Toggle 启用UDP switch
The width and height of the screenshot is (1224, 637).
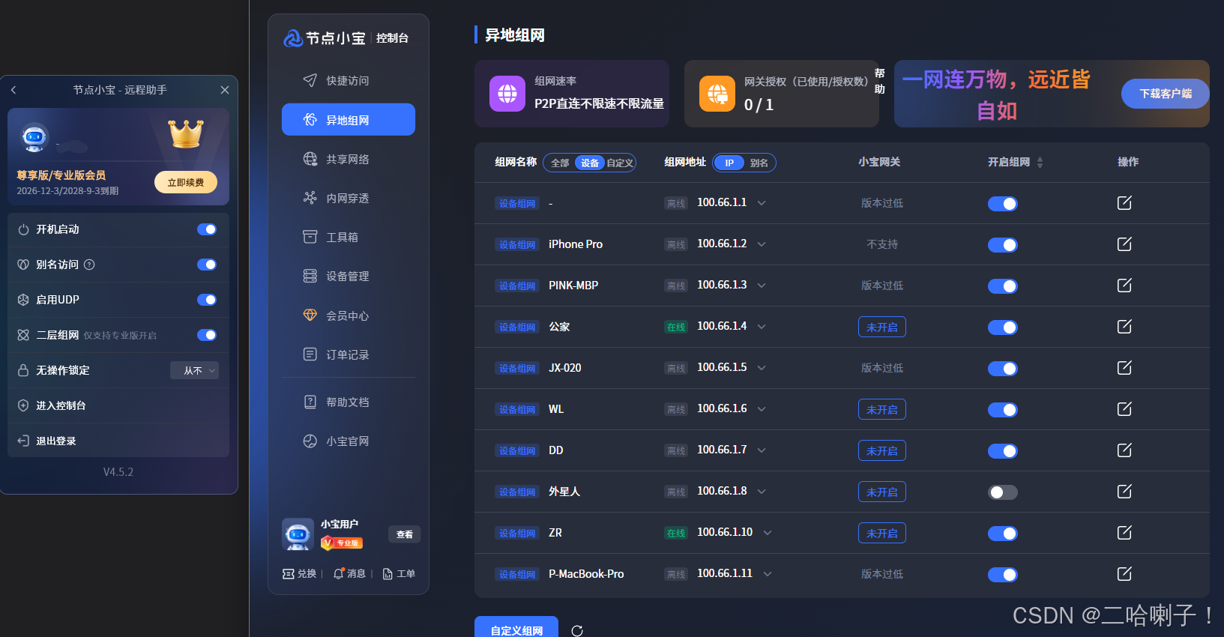(x=207, y=300)
